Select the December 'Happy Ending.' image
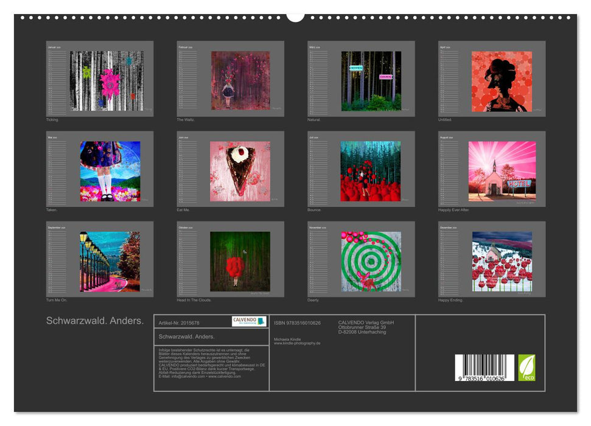Screen dimensions: 591x426 coord(502,261)
